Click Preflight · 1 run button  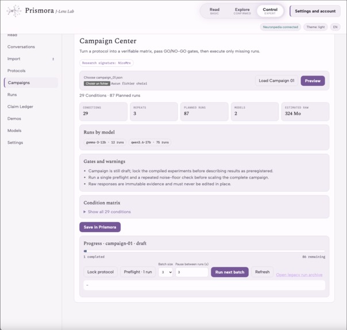(x=138, y=272)
